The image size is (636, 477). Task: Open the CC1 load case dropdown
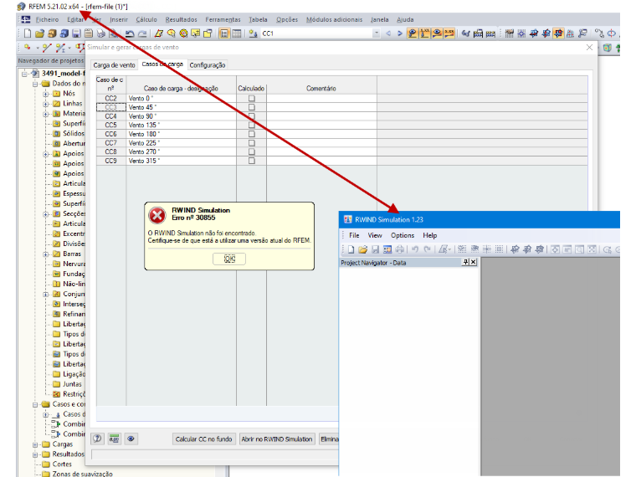(376, 33)
